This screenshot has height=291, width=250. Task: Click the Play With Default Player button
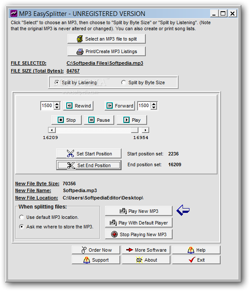(x=139, y=222)
